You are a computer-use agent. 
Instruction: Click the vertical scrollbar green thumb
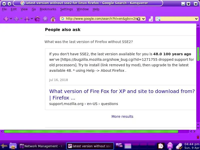[198, 54]
